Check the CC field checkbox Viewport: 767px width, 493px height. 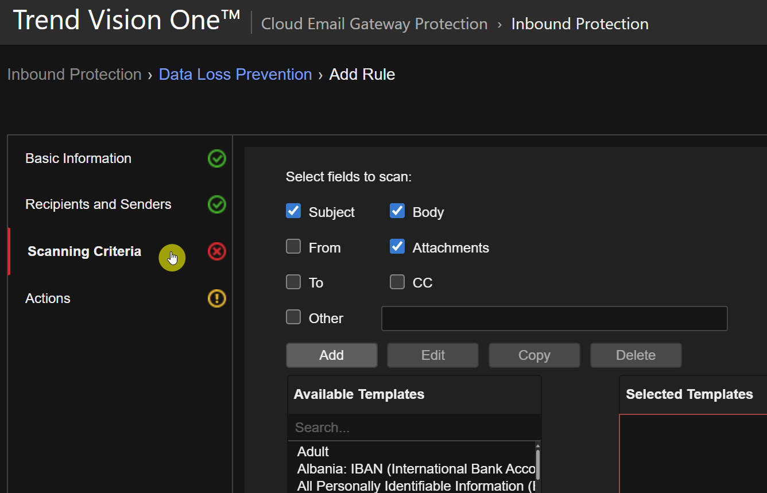[397, 282]
